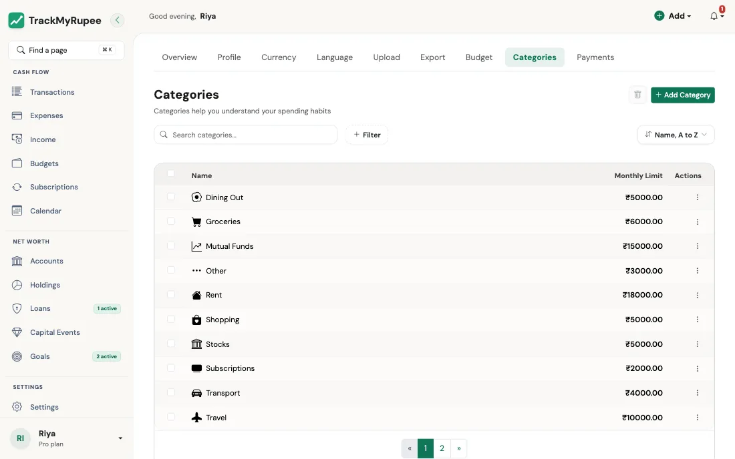Screen dimensions: 735x459
Task: Click the Find a page search box
Action: [x=66, y=50]
